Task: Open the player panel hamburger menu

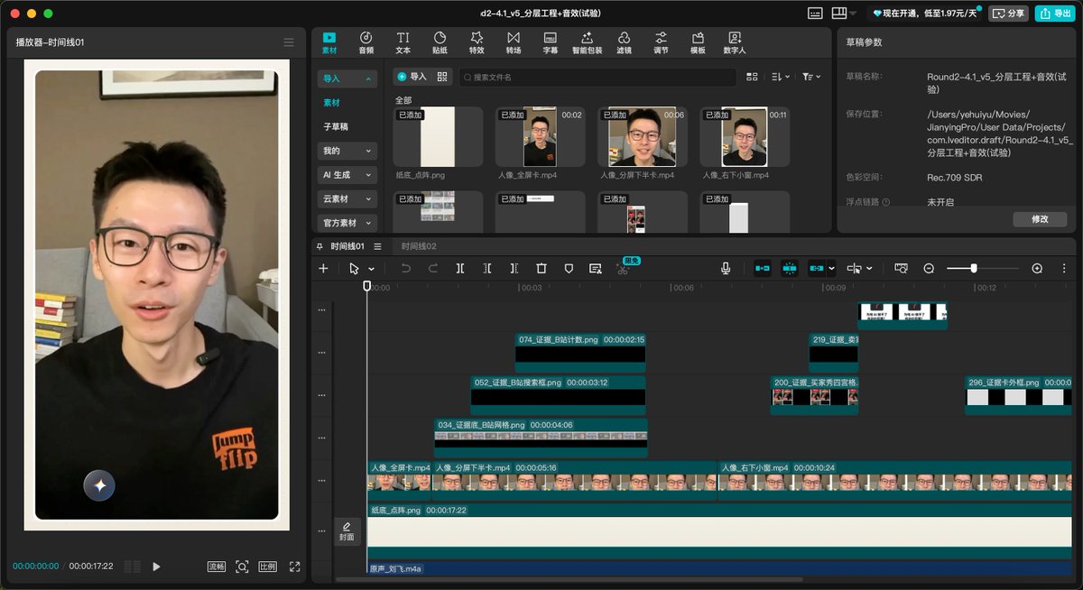Action: (x=289, y=42)
